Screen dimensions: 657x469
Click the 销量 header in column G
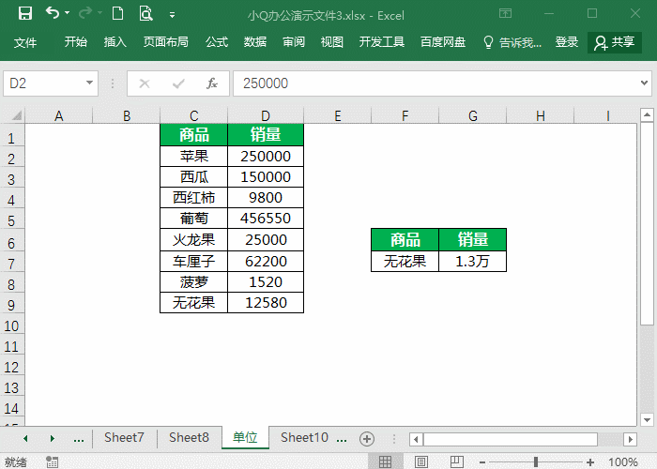[473, 239]
